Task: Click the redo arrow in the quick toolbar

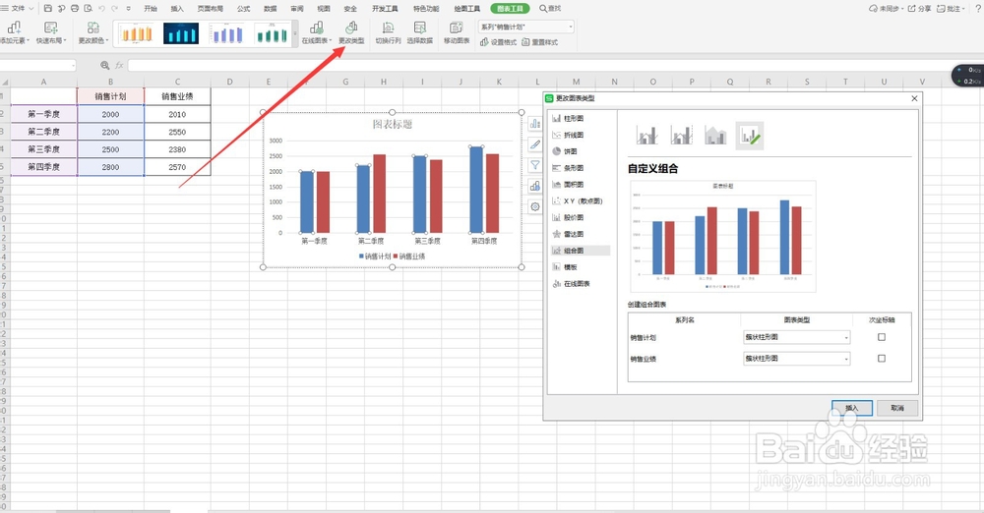Action: click(x=115, y=9)
